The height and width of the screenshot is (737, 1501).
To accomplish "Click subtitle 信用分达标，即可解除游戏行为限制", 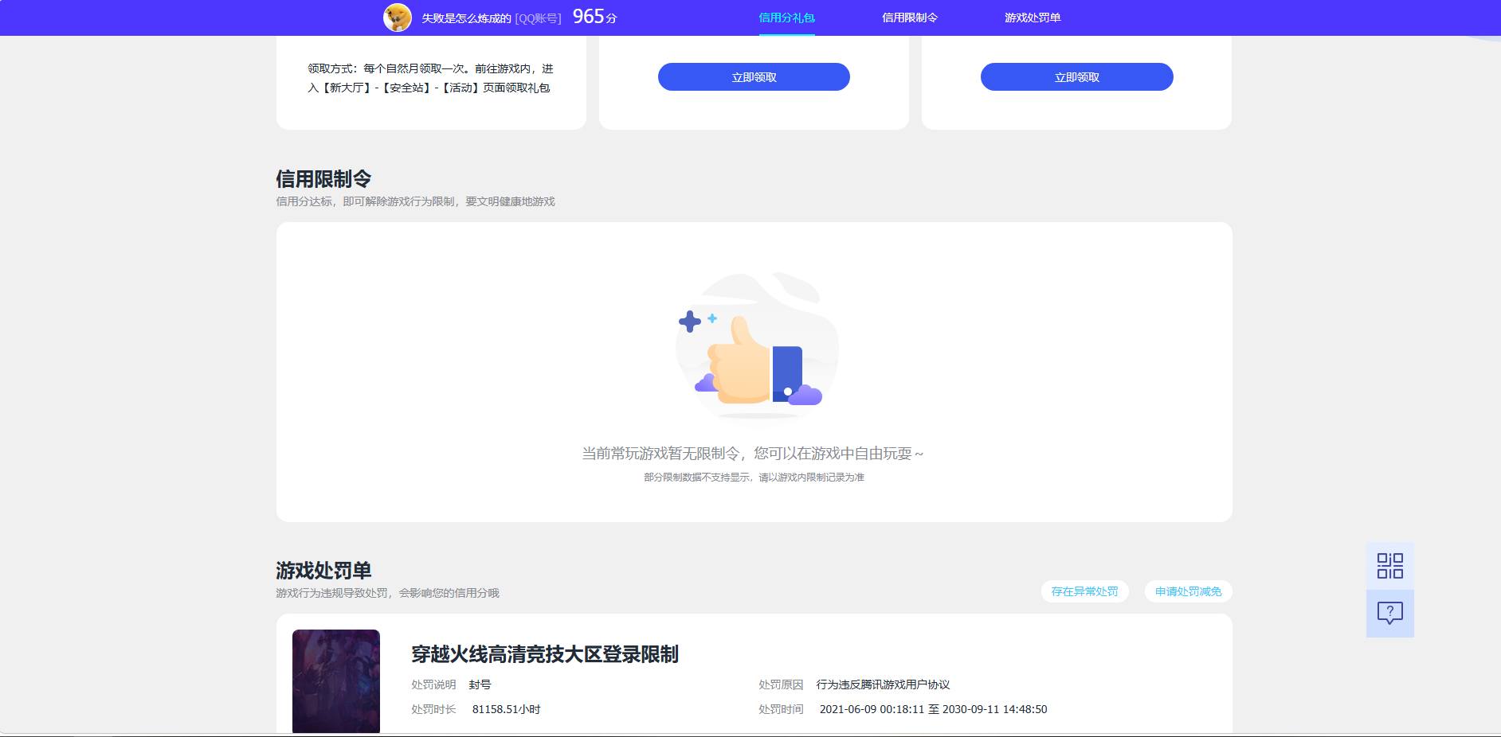I will (415, 201).
